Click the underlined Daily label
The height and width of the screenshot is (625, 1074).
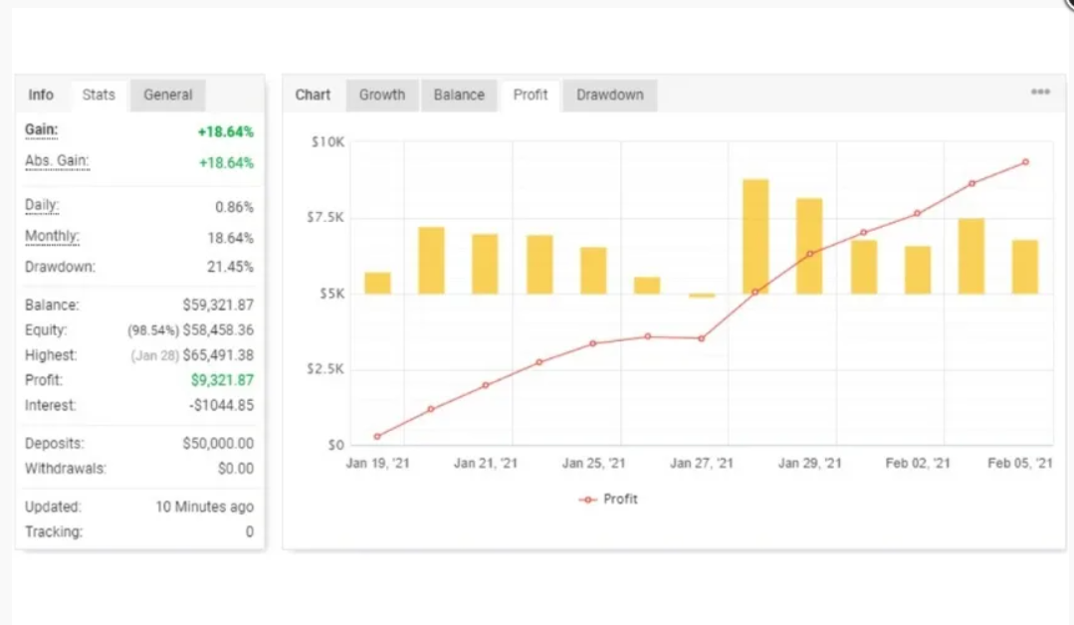[42, 206]
